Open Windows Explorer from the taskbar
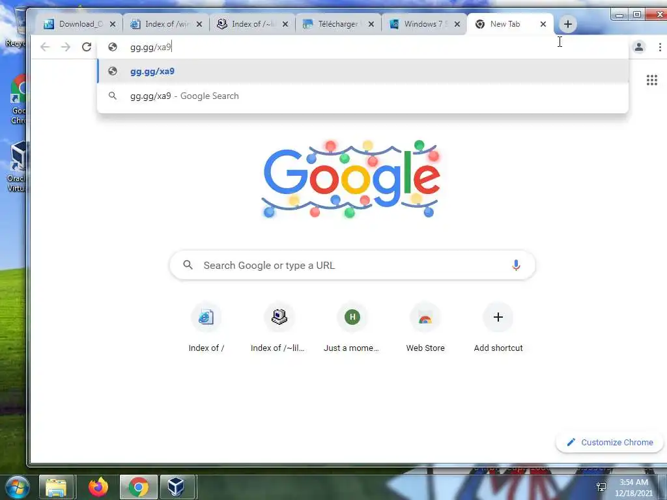 [x=56, y=487]
